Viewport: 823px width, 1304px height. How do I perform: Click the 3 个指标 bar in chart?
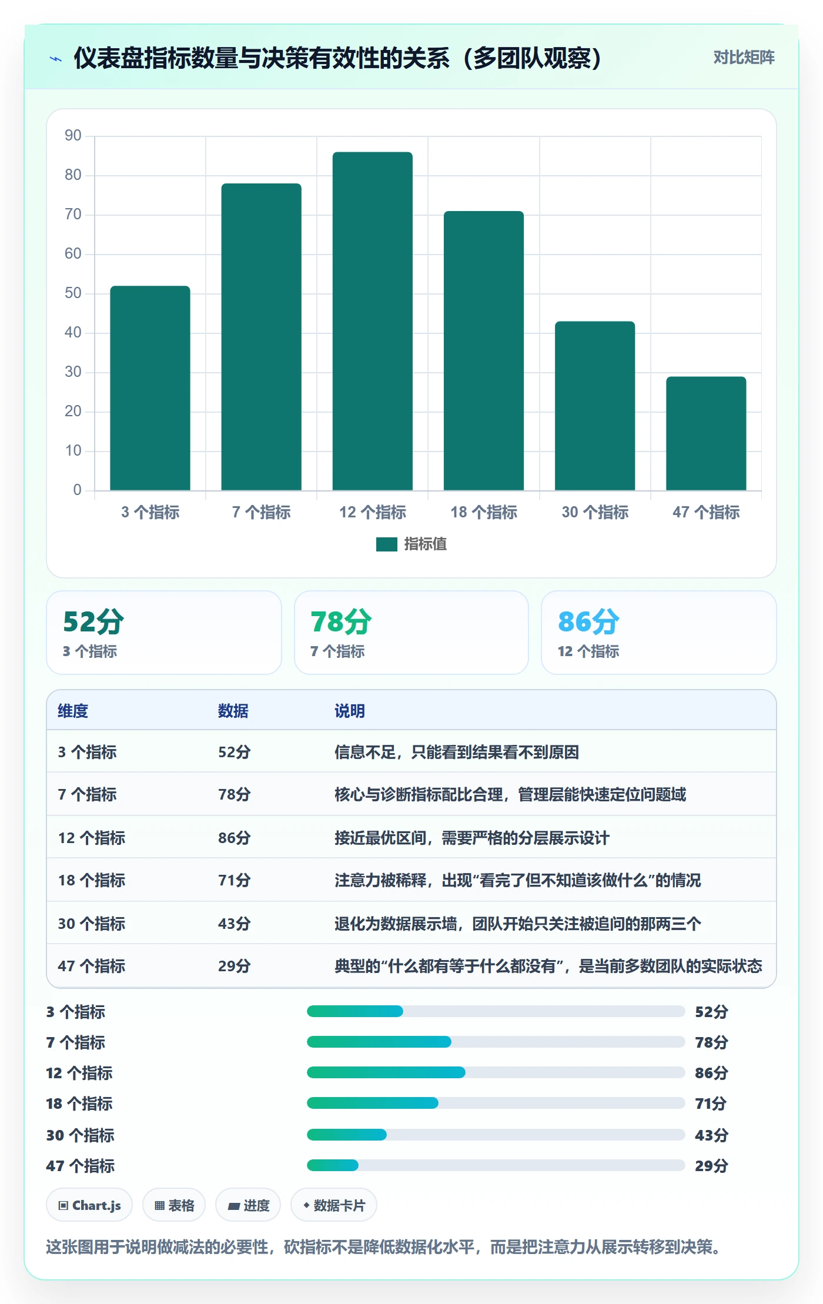coord(150,388)
